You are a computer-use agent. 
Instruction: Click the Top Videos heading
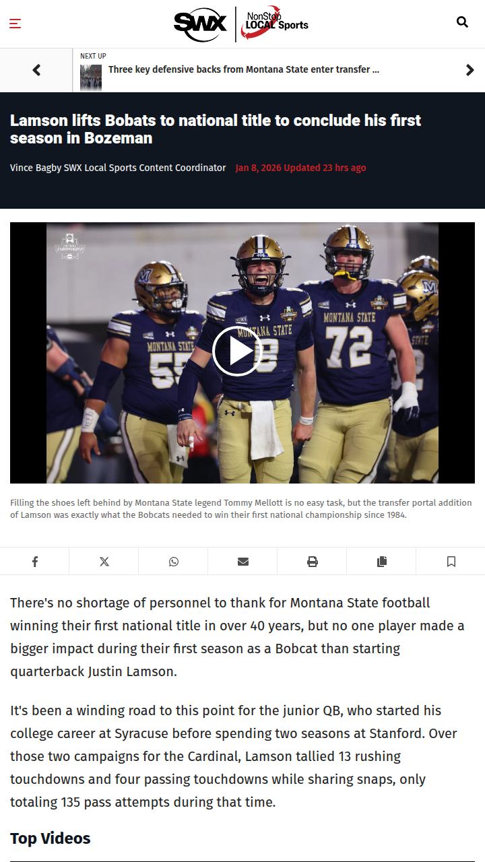(51, 838)
